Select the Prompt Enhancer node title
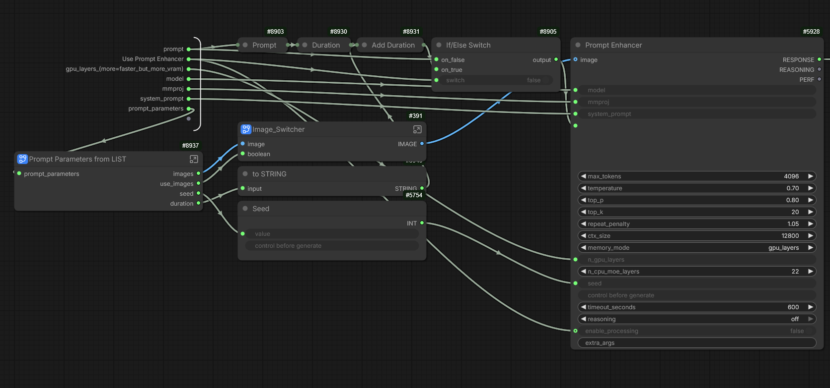830x388 pixels. 613,45
